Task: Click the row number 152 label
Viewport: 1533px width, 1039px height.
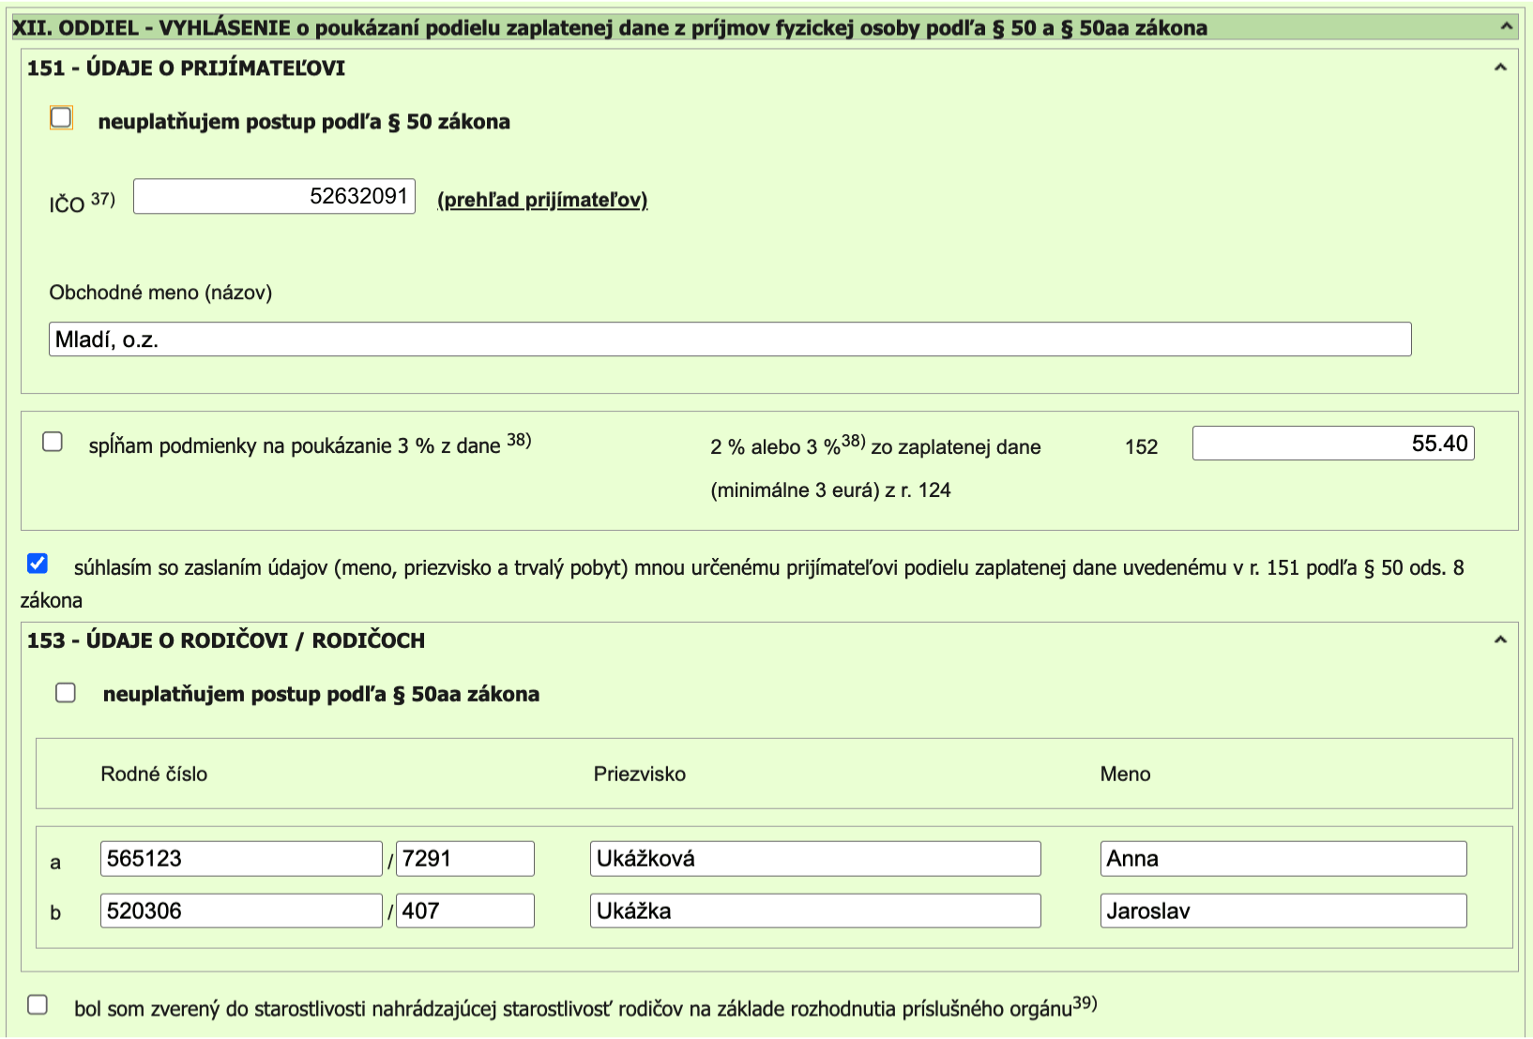Action: click(1141, 447)
